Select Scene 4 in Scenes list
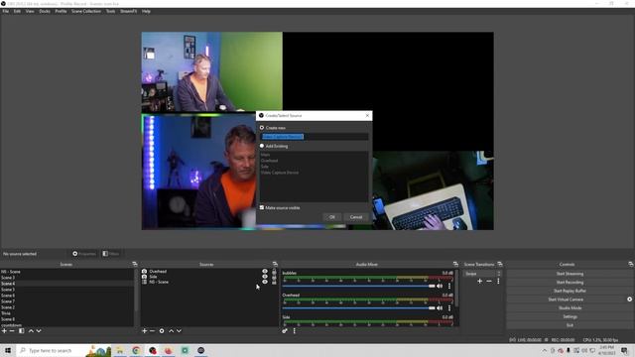 (66, 284)
